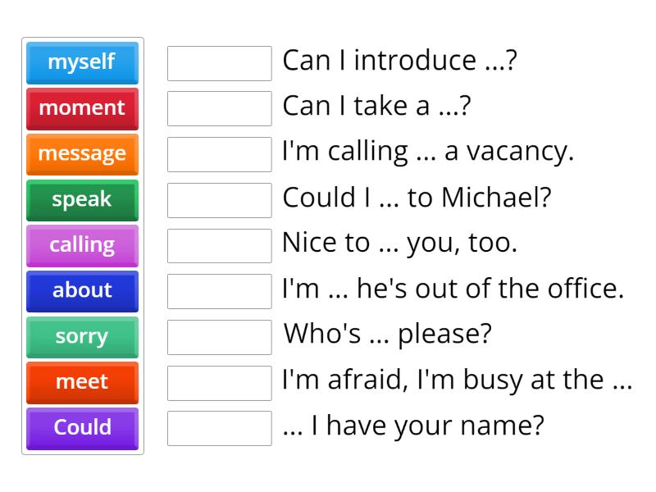
Task: Click the pink 'calling' word tile
Action: pos(82,245)
